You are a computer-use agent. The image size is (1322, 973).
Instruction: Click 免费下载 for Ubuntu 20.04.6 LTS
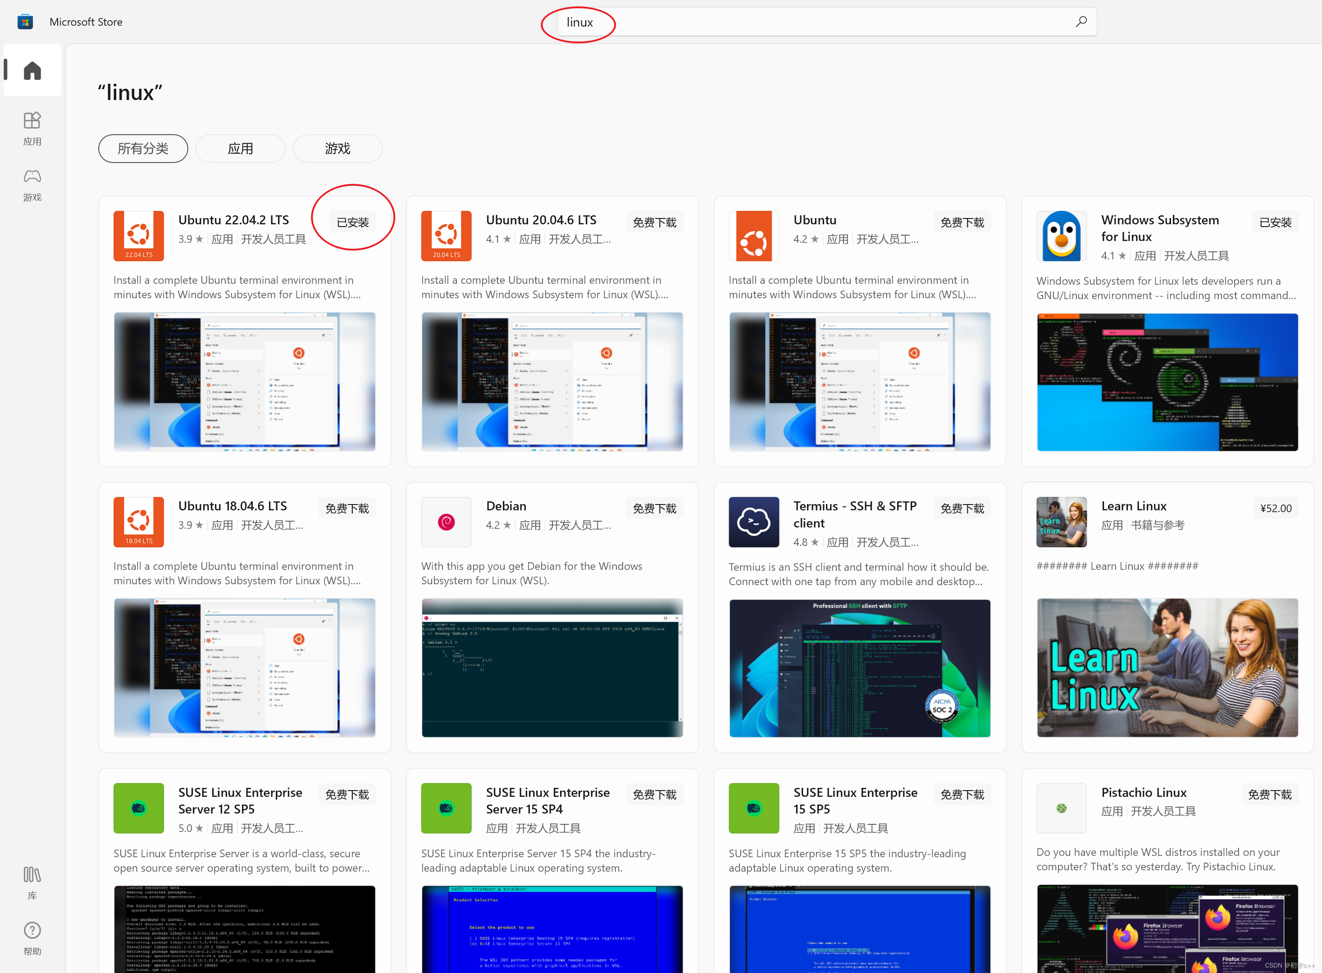click(655, 222)
